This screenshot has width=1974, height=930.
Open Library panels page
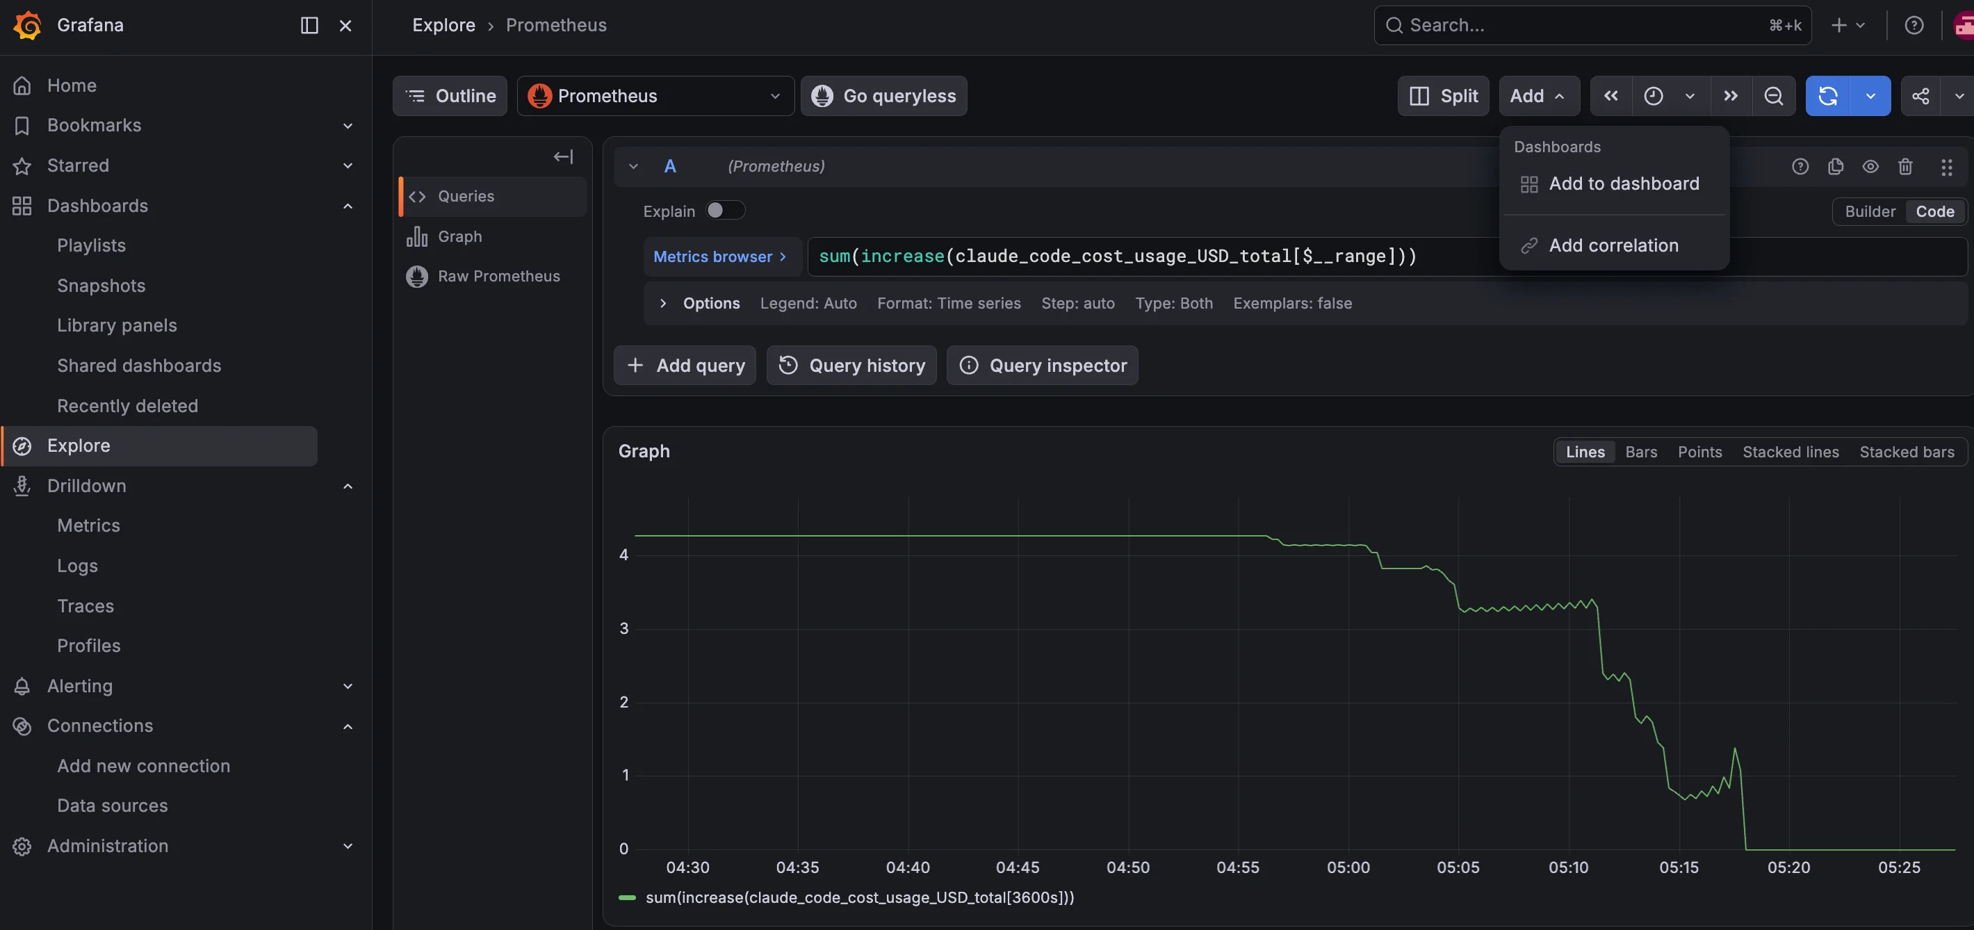117,325
